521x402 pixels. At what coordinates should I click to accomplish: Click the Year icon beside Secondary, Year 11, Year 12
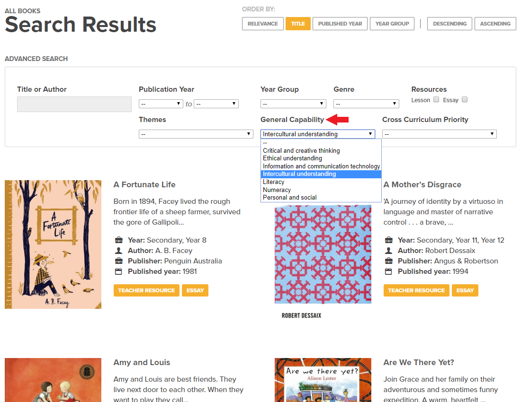pos(389,240)
